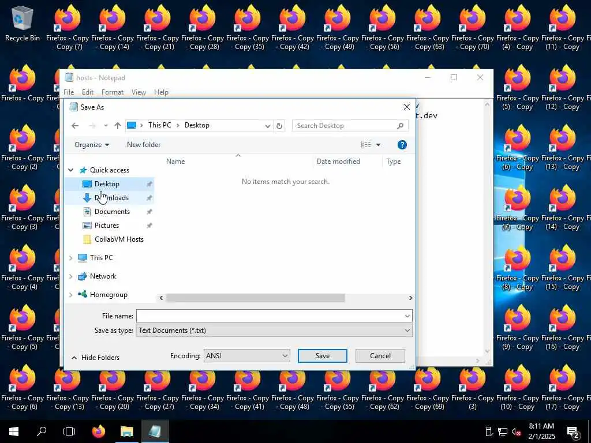The height and width of the screenshot is (443, 591).
Task: Expand This PC tree node
Action: tap(71, 258)
